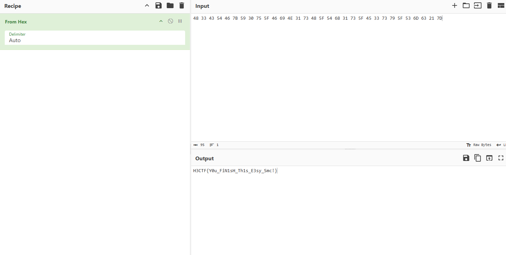Collapse the From Hex operation
This screenshot has height=255, width=506.
point(161,21)
